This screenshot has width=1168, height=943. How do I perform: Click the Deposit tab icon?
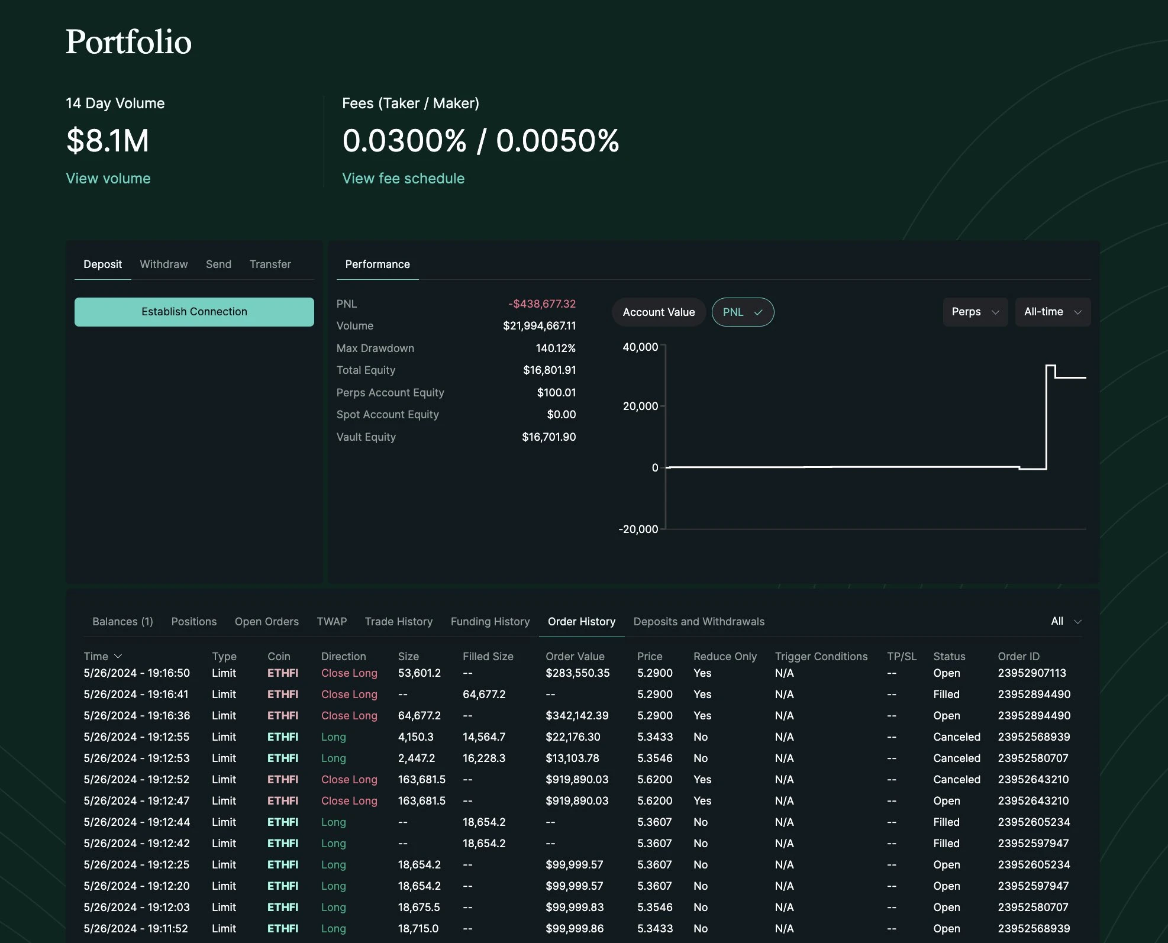click(102, 264)
